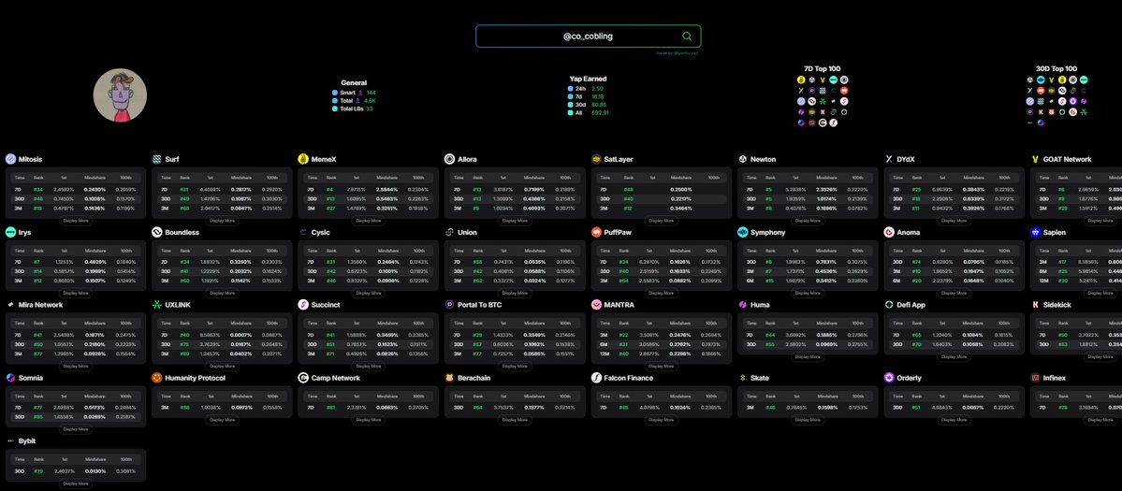Image resolution: width=1122 pixels, height=491 pixels.
Task: Click the Boundless project logo icon
Action: tap(156, 232)
